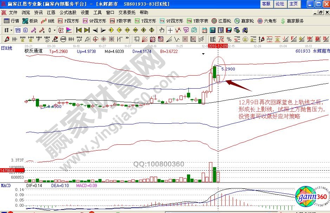Viewport: 330px width, 213px height.
Task: Click the 论坛 forum button
Action: (280, 4)
